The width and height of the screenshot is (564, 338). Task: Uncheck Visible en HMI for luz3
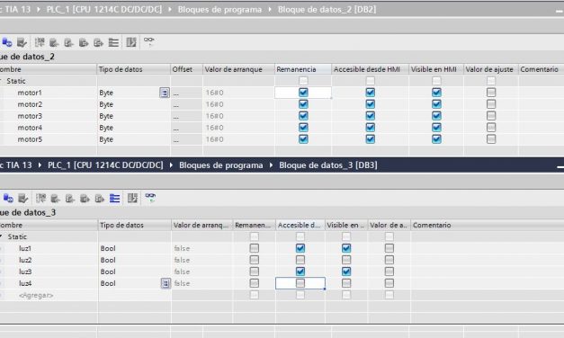346,271
